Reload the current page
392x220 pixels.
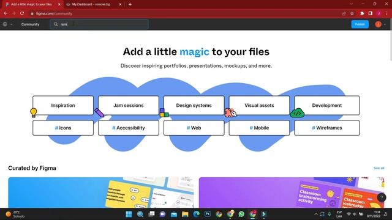point(22,13)
